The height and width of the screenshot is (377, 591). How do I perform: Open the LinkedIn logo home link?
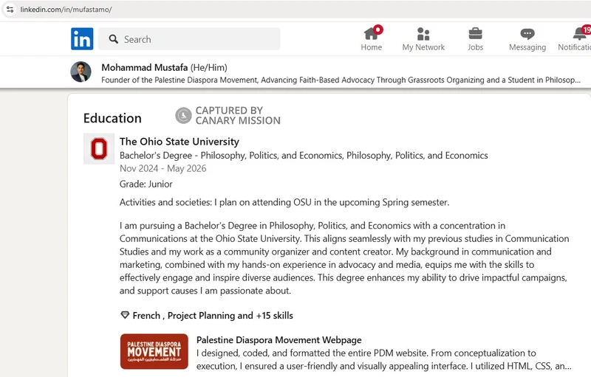pos(82,39)
